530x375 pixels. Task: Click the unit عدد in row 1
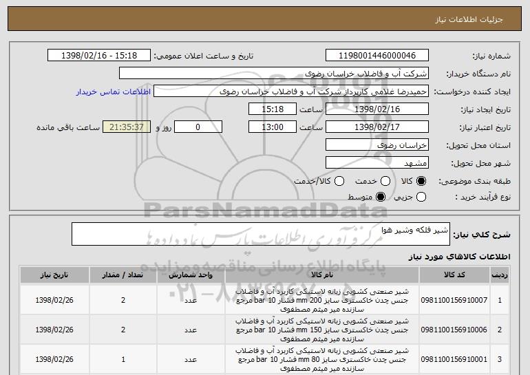pyautogui.click(x=191, y=300)
